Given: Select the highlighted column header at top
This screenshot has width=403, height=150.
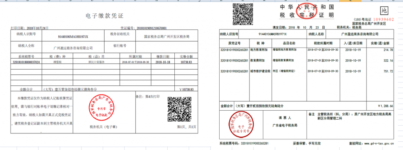Looking at the screenshot, I should tap(350, 1).
